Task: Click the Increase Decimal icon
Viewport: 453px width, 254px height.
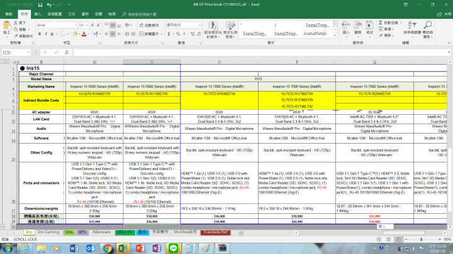Action: (x=193, y=34)
